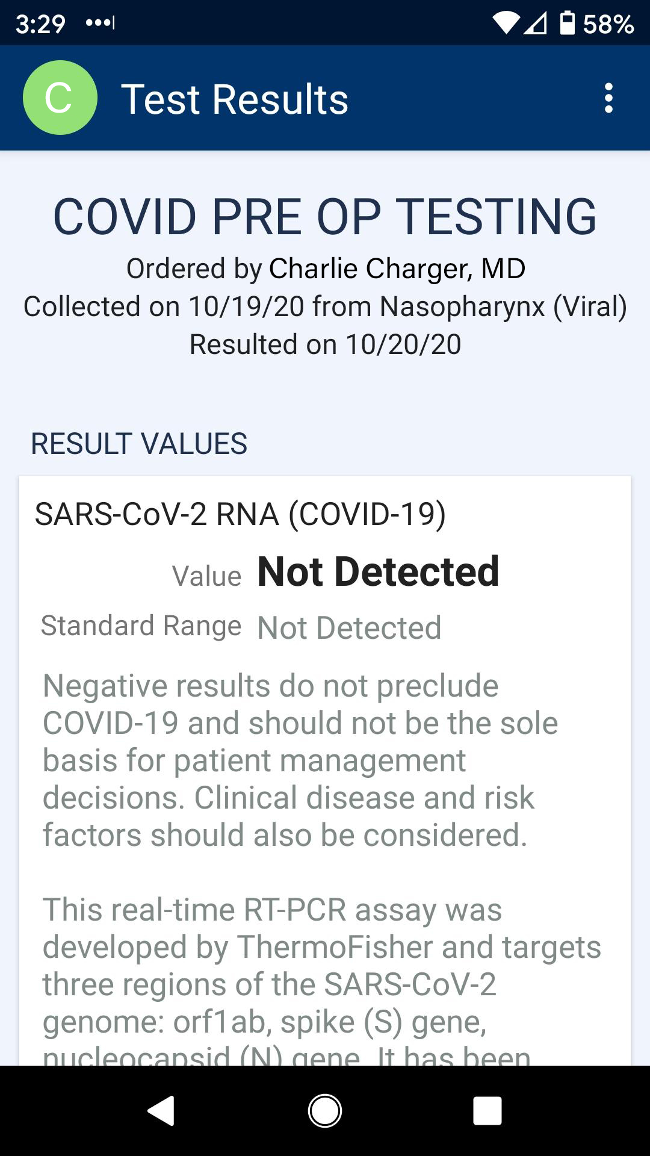Tap the RESULT VALUES section header
Viewport: 650px width, 1156px height.
click(139, 444)
